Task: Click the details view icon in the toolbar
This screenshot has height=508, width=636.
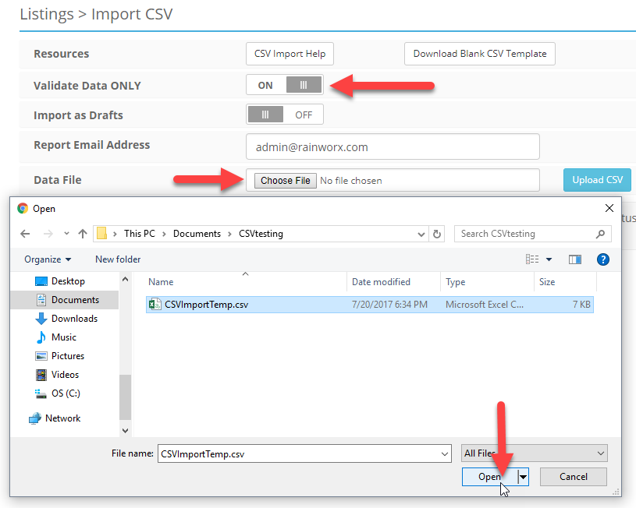Action: pos(531,259)
